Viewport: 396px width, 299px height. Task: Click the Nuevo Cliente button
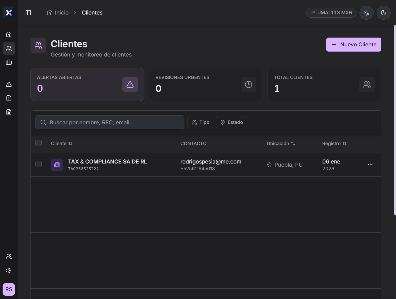click(353, 45)
